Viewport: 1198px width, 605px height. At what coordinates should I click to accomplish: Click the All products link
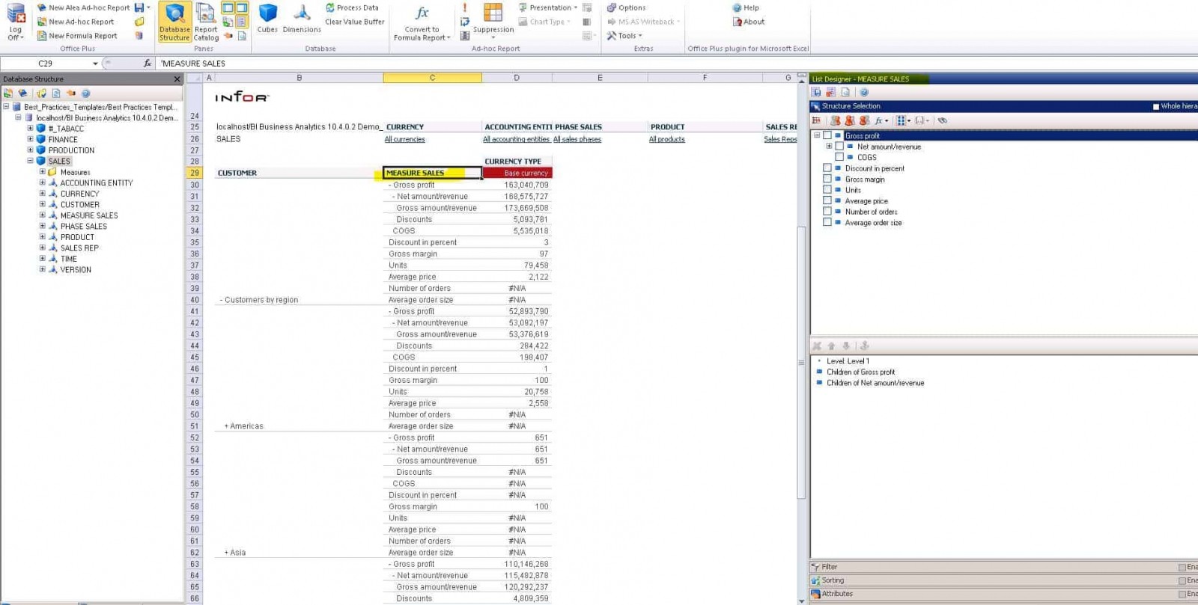[666, 139]
